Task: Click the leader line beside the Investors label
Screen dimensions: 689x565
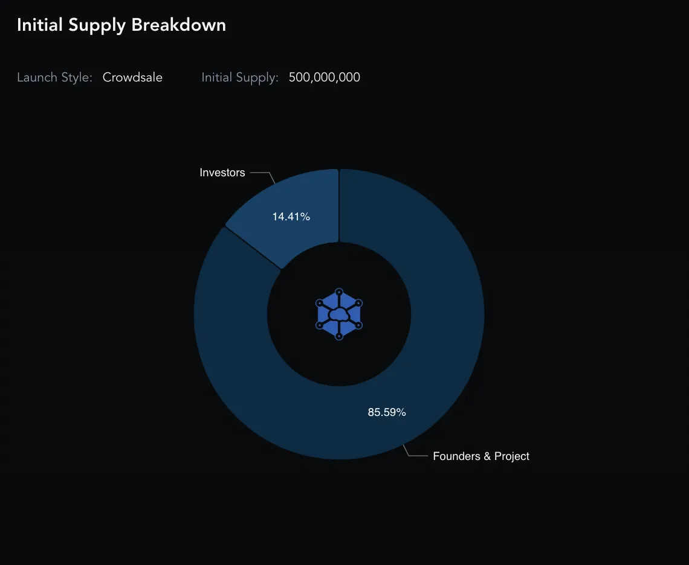Action: [263, 176]
